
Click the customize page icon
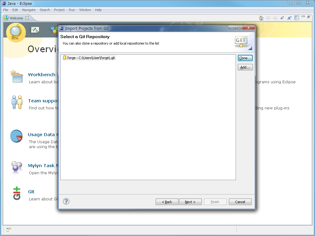tap(297, 18)
